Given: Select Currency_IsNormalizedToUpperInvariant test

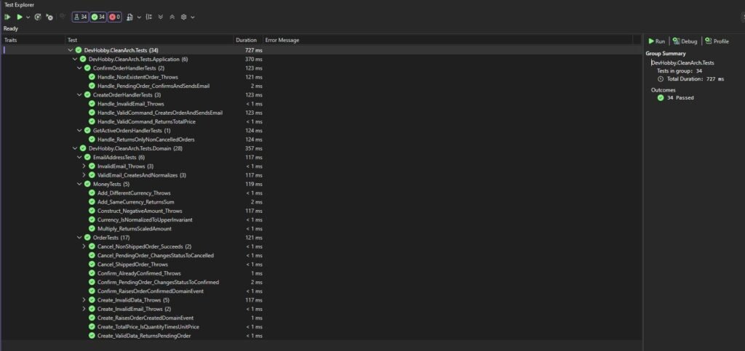Looking at the screenshot, I should tap(145, 219).
